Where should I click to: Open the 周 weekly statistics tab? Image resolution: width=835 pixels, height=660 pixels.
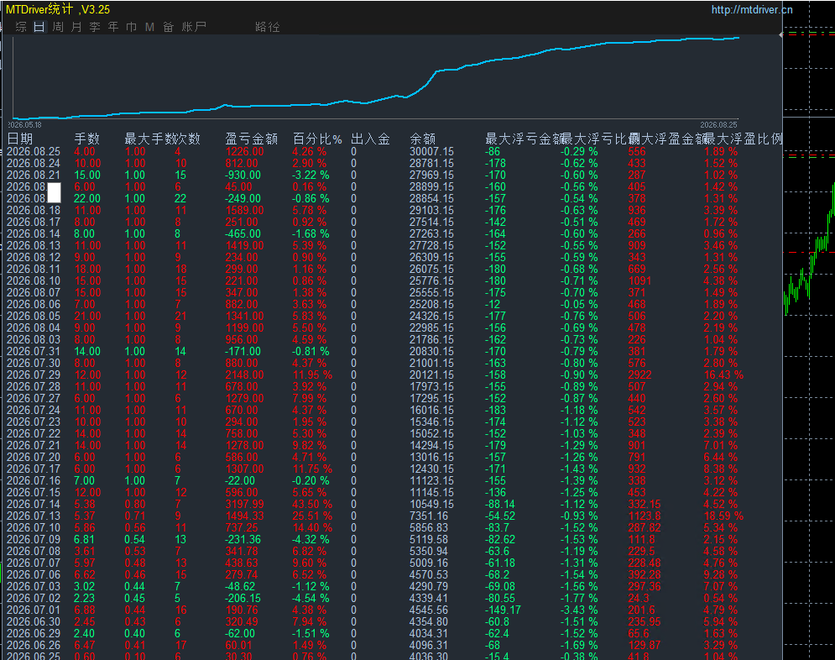pyautogui.click(x=58, y=27)
